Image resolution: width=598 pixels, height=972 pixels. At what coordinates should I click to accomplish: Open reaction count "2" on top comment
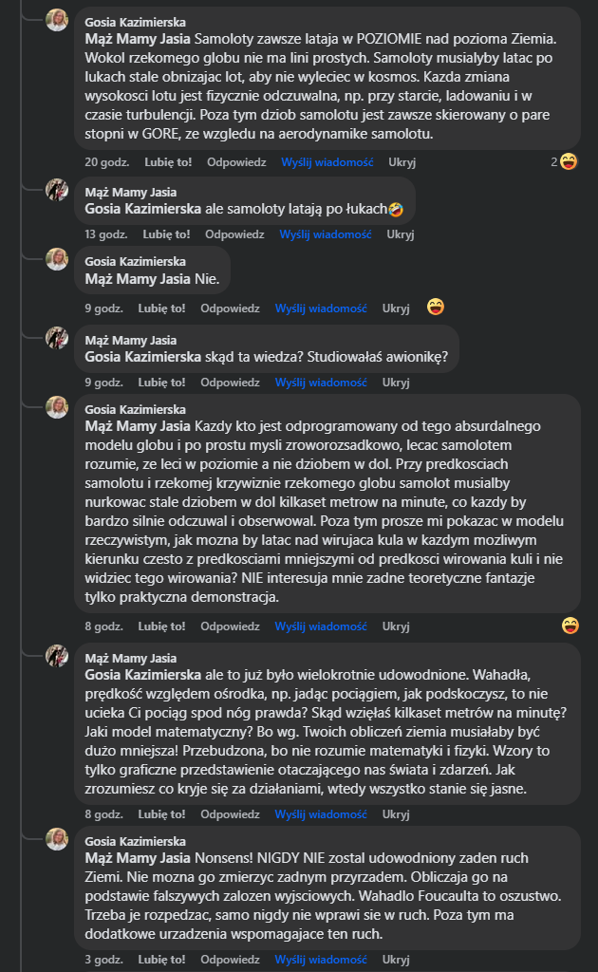click(x=553, y=161)
